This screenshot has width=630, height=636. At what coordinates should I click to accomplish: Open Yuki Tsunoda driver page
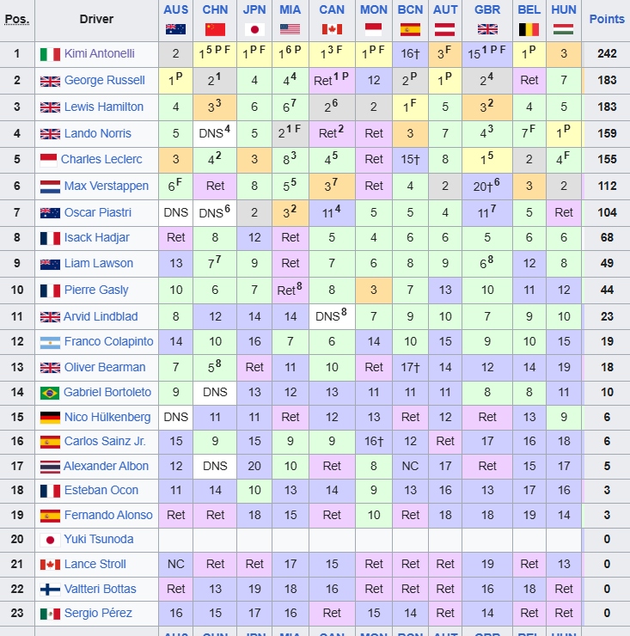pyautogui.click(x=99, y=539)
